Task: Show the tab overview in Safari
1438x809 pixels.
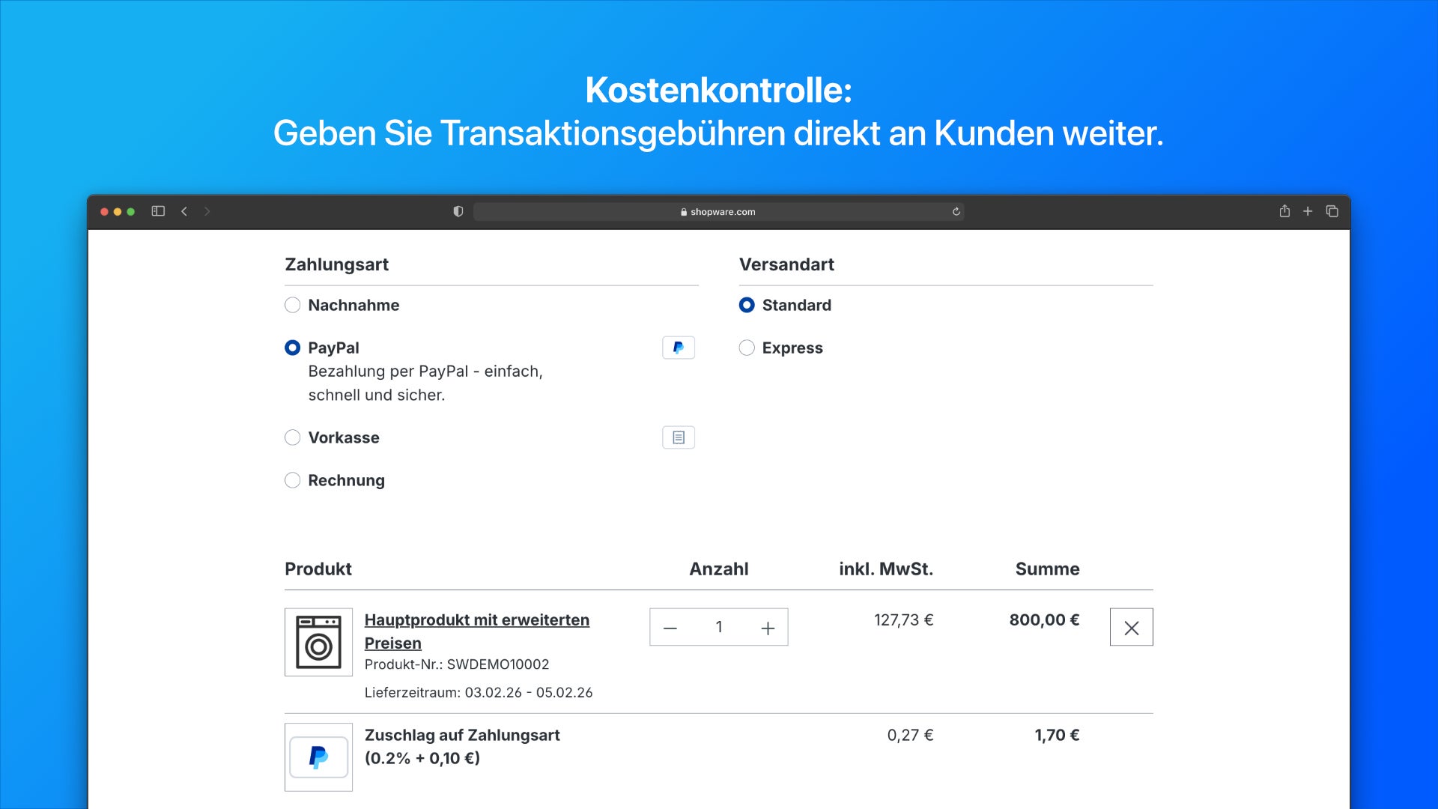Action: (x=1332, y=211)
